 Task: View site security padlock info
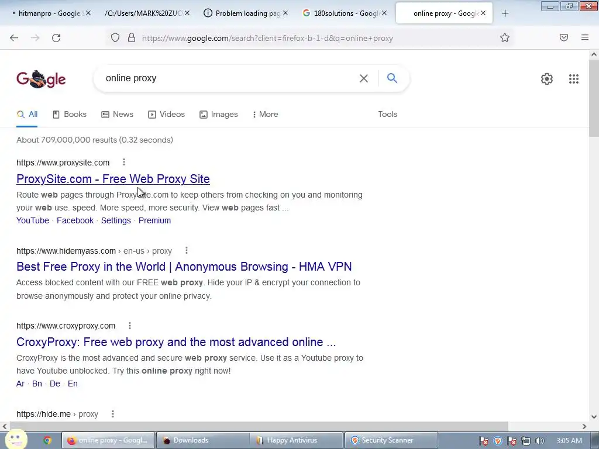pos(132,37)
